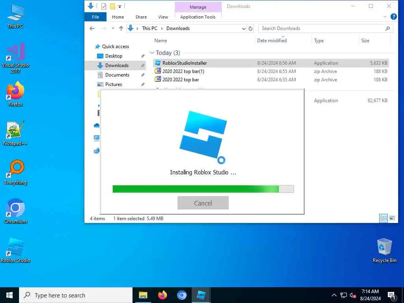
Task: Select Quick access in navigation pane
Action: pos(116,47)
